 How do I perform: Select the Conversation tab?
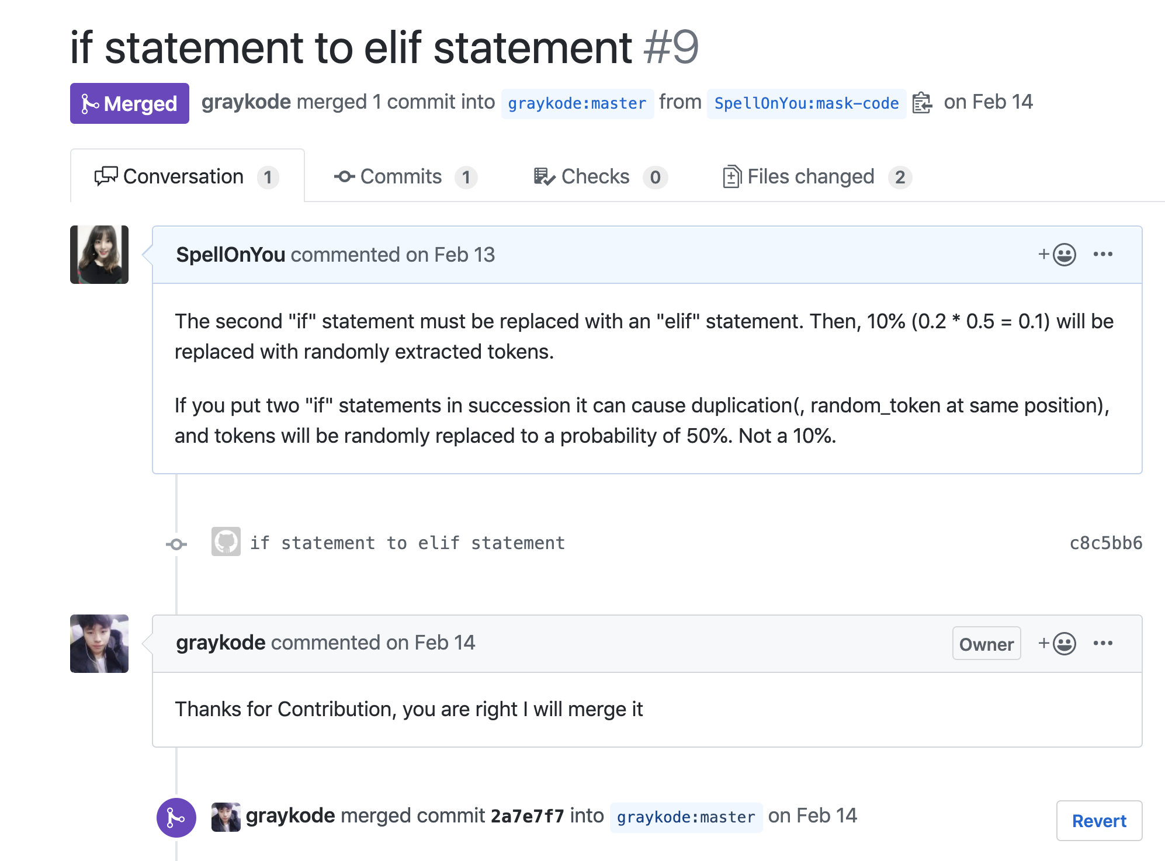[x=187, y=176]
